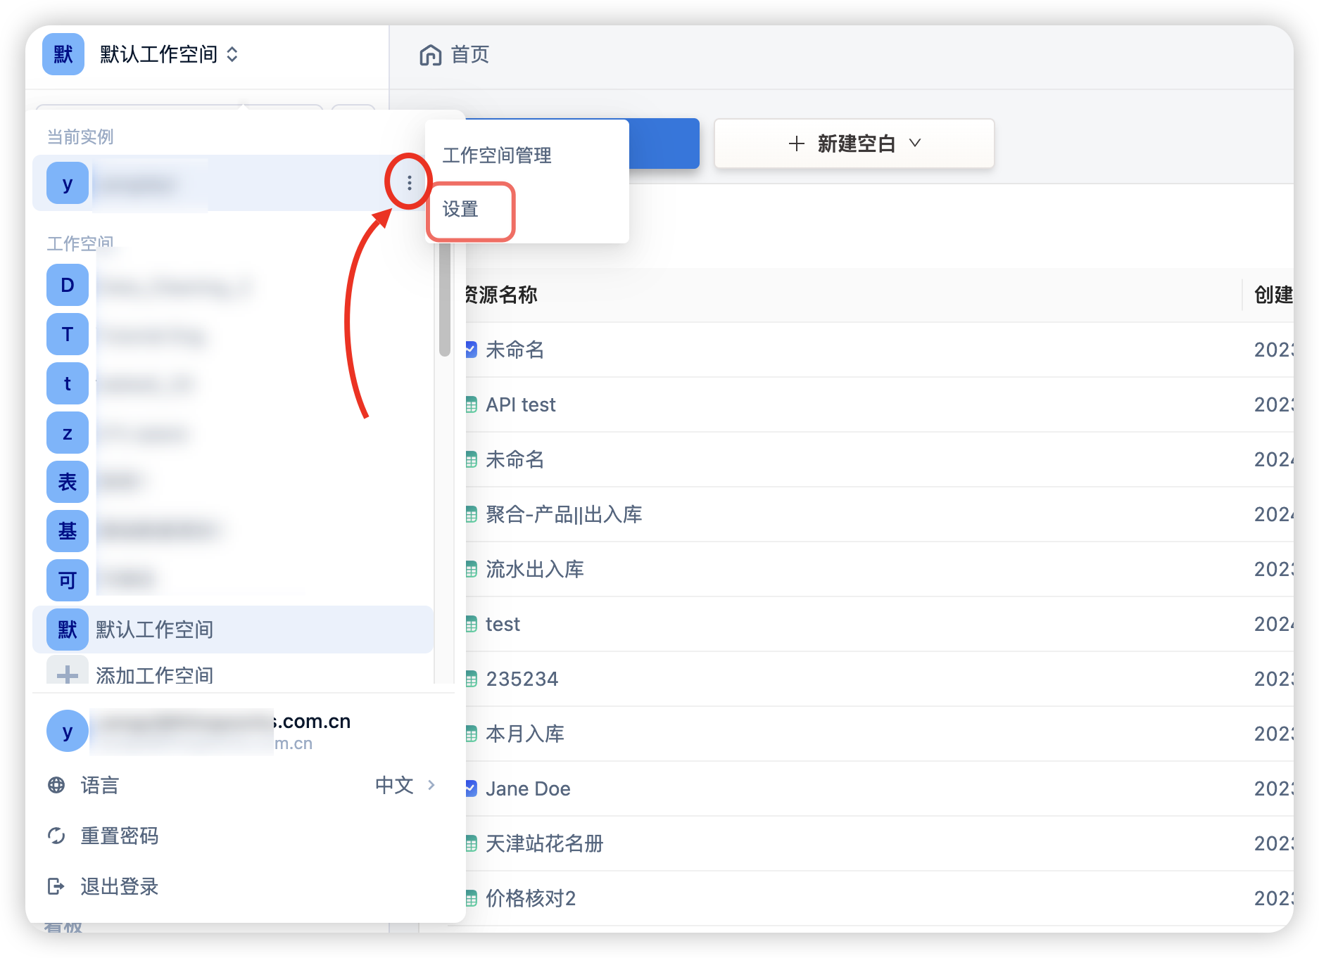The height and width of the screenshot is (958, 1319).
Task: Click 添加工作空间 to add a workspace
Action: coord(154,675)
